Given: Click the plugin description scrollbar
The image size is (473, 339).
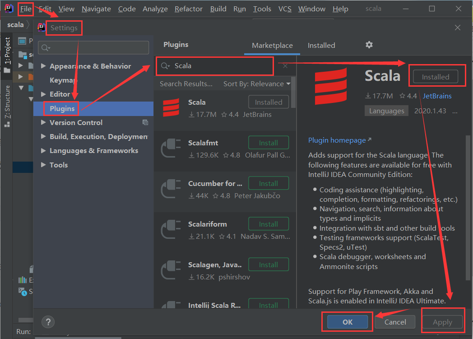Looking at the screenshot, I should [468, 208].
